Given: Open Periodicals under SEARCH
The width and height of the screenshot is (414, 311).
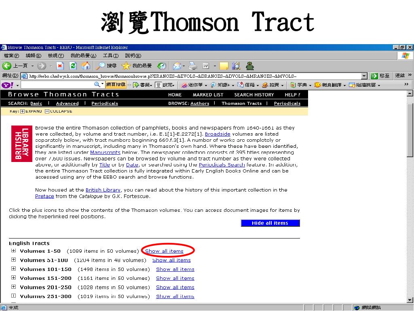Looking at the screenshot, I should [105, 103].
